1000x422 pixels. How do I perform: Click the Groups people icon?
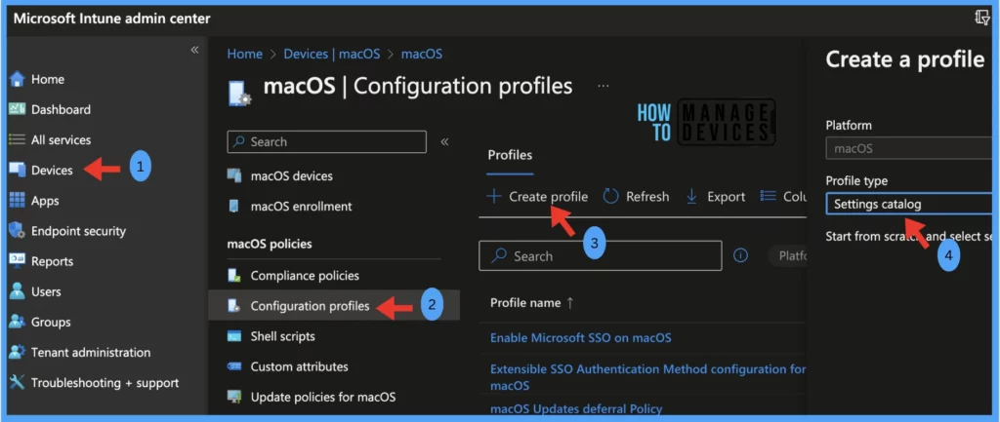pos(18,322)
